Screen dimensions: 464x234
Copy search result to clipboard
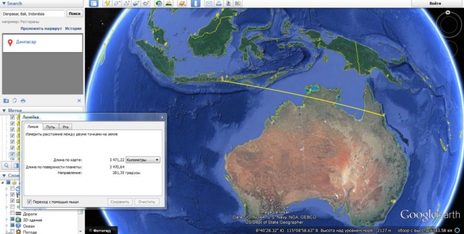click(x=14, y=101)
